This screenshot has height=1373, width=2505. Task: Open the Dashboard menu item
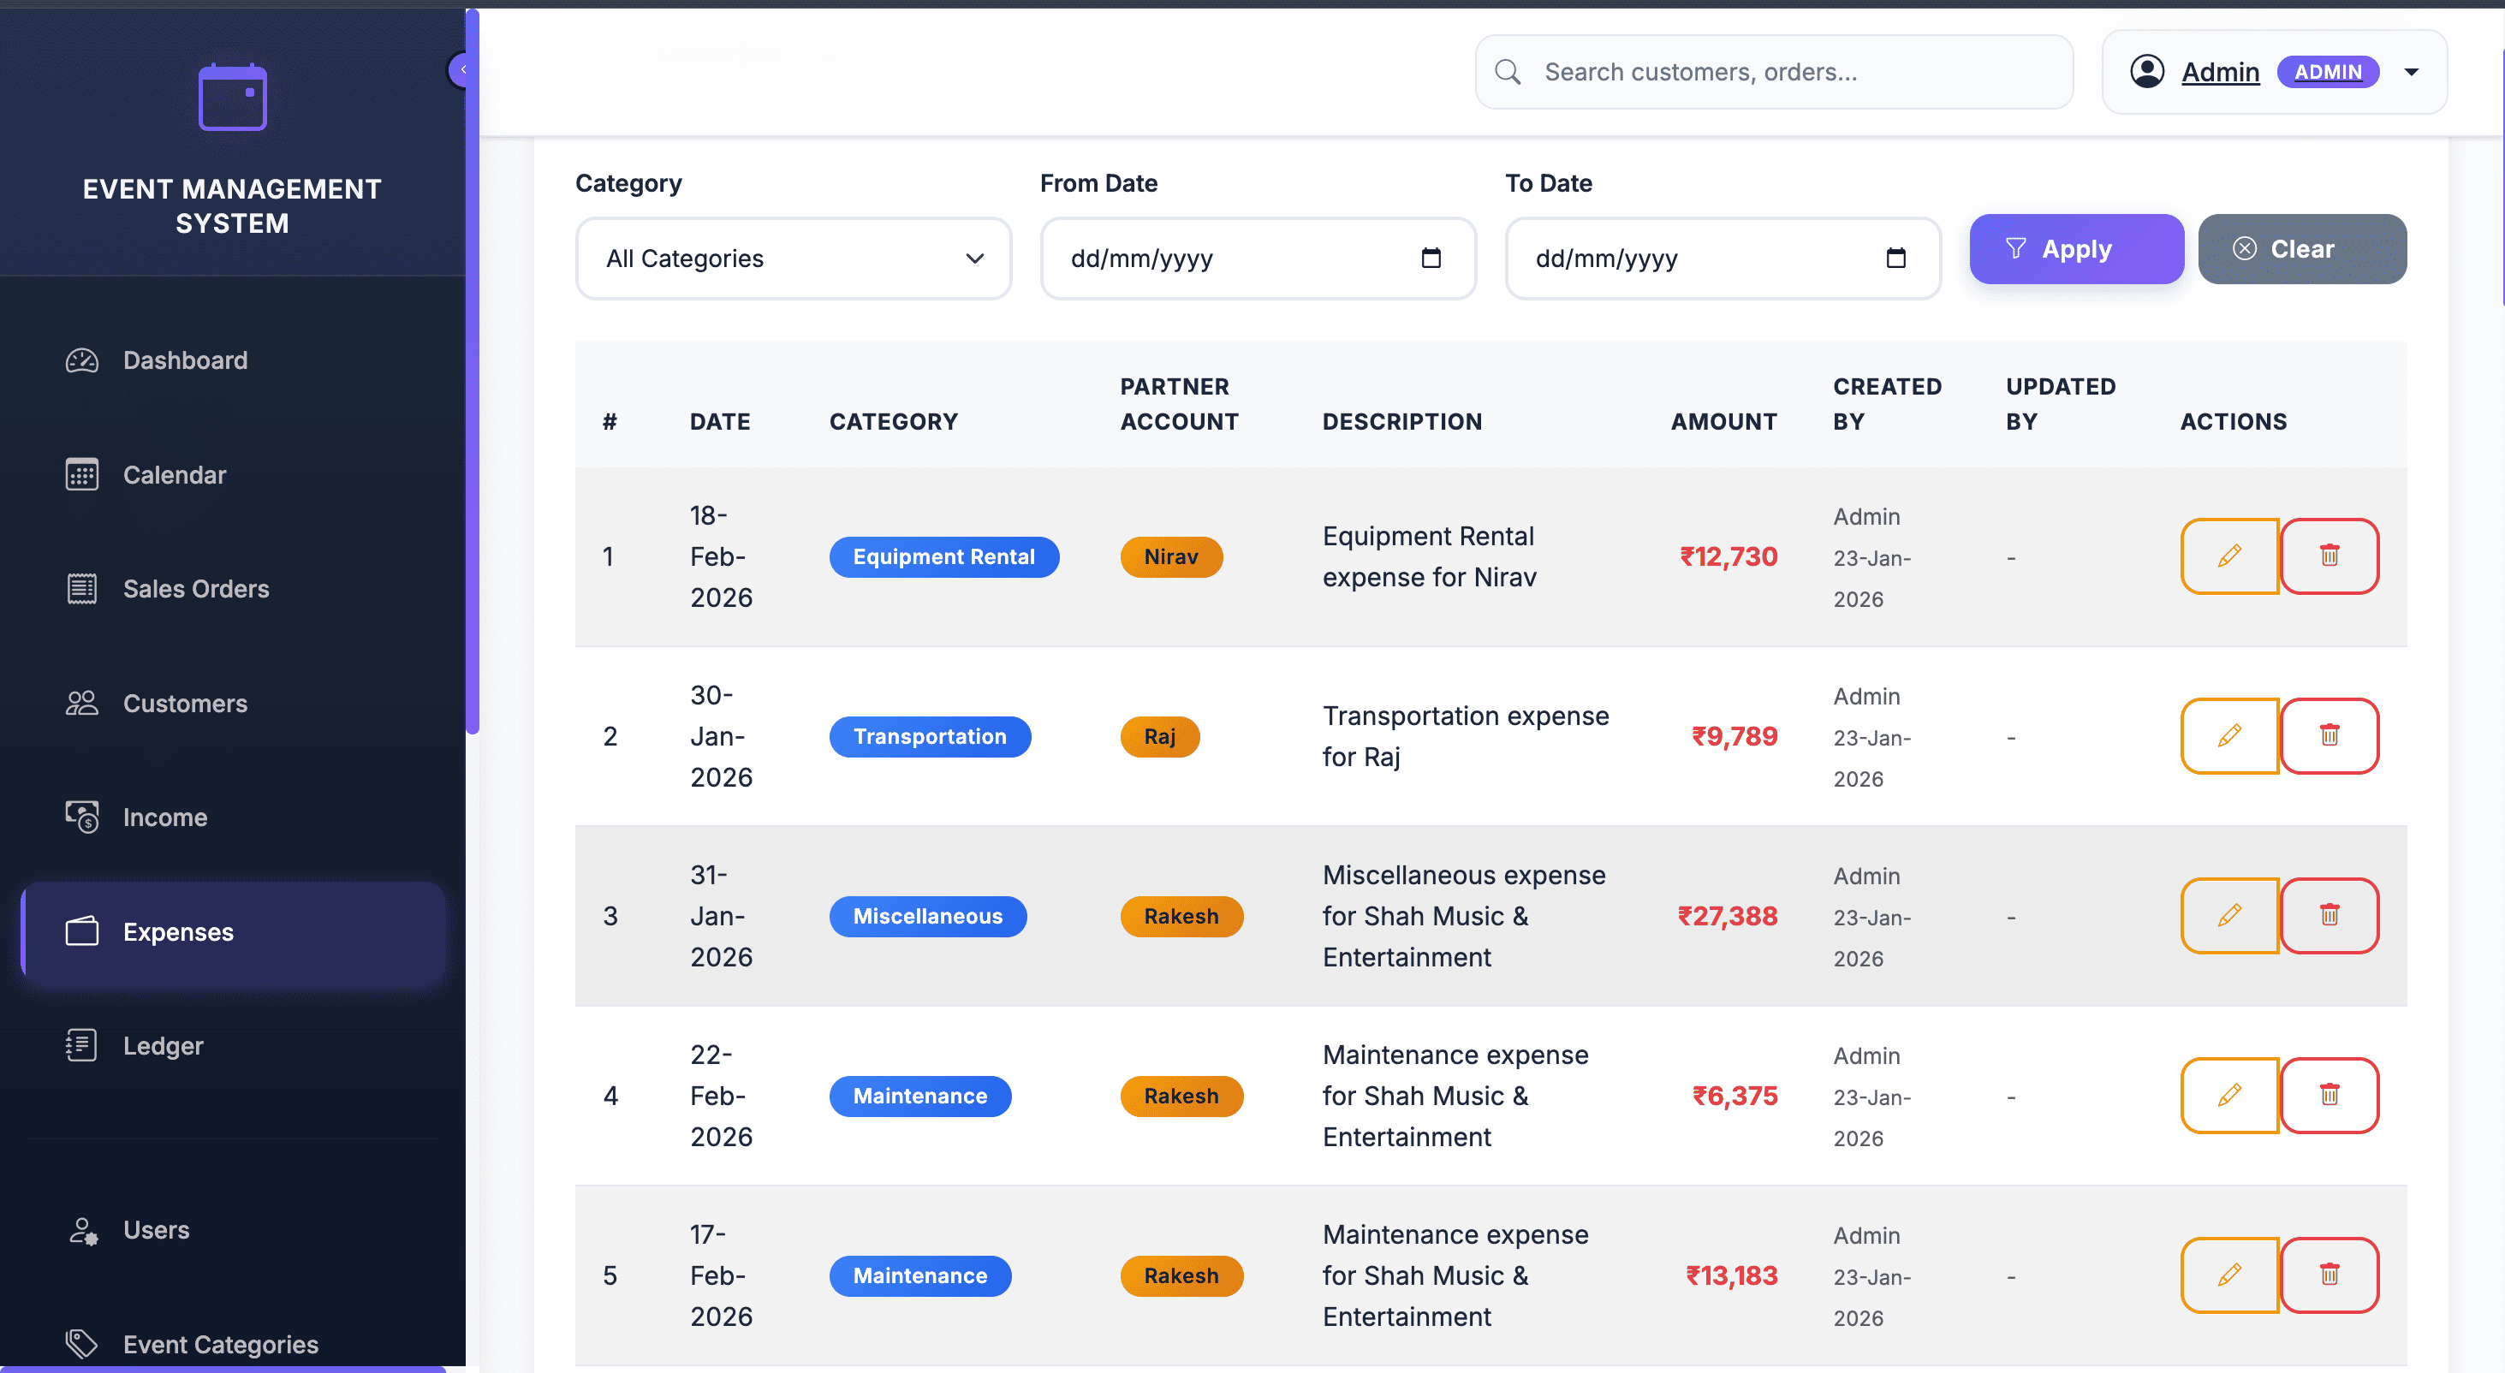(x=185, y=360)
